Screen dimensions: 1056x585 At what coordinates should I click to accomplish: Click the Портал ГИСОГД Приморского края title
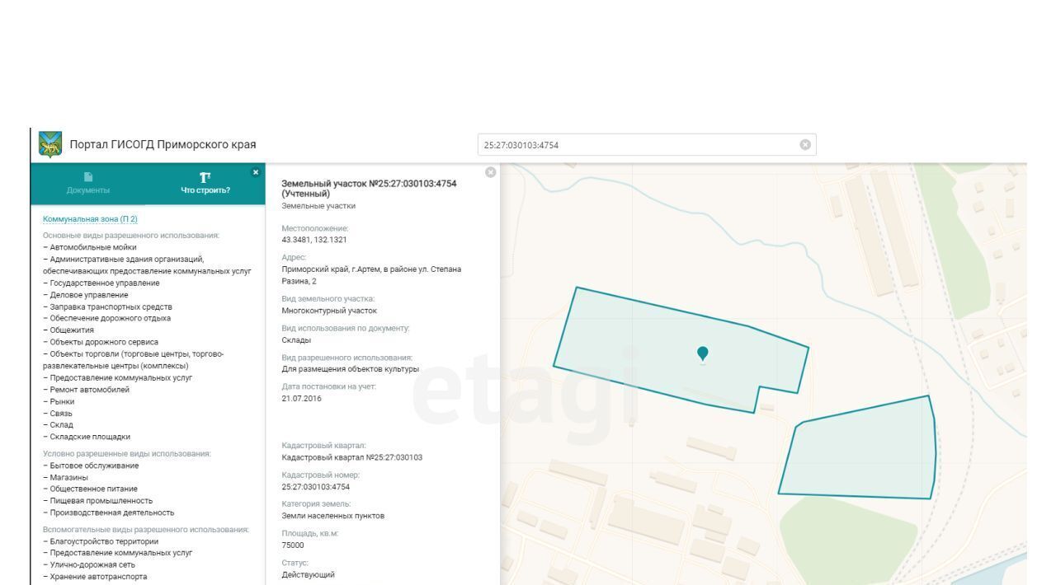coord(165,145)
